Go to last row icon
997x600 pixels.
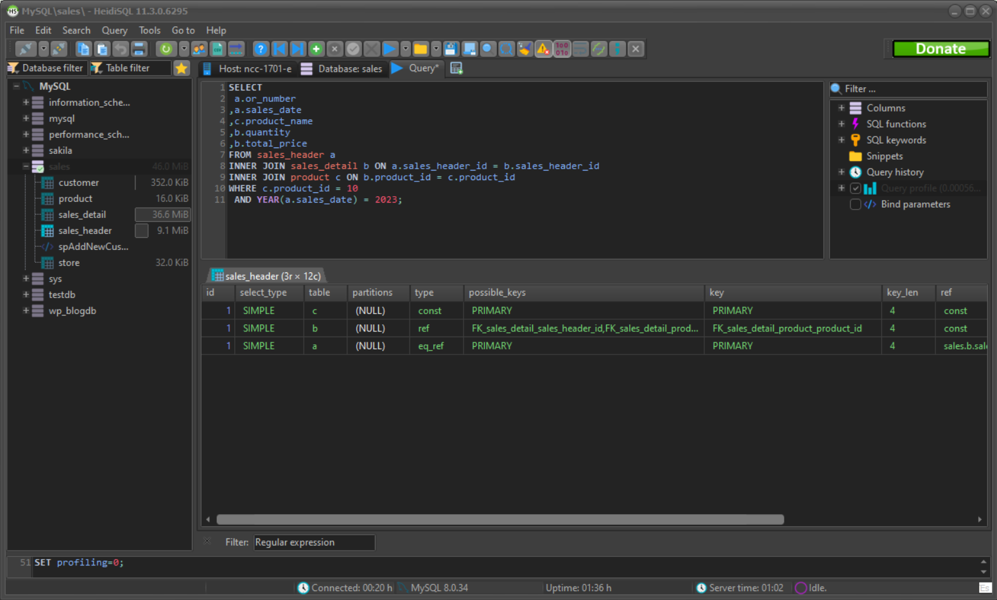click(x=298, y=49)
